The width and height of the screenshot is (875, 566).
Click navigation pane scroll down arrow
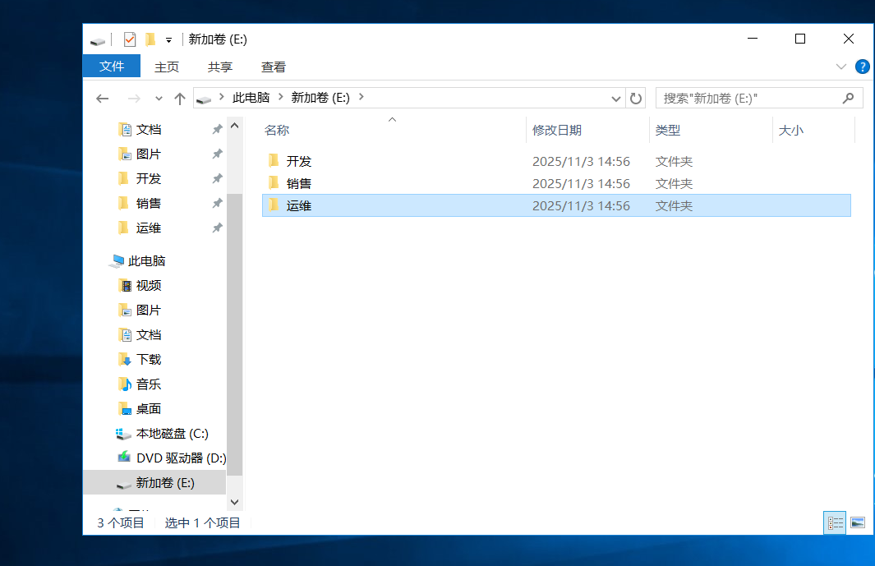tap(235, 502)
